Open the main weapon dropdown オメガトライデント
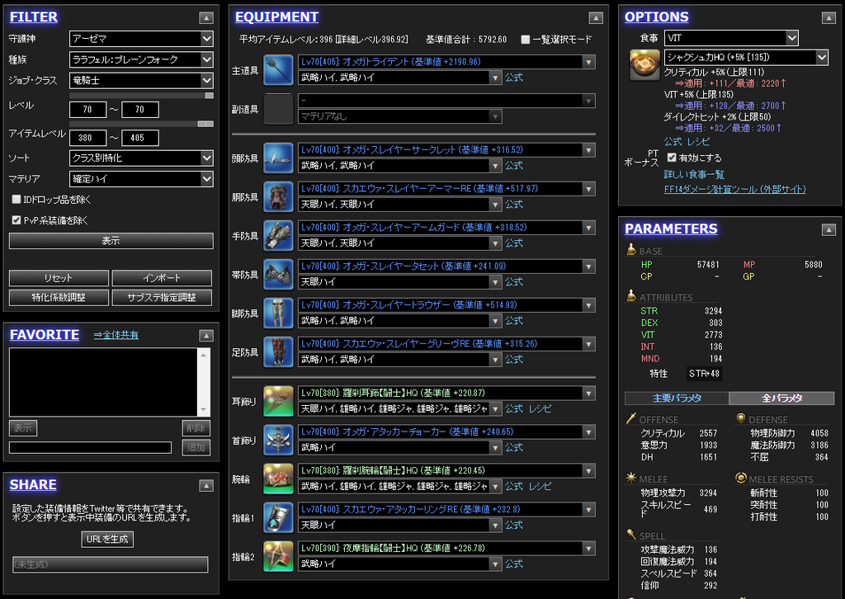 tap(446, 62)
